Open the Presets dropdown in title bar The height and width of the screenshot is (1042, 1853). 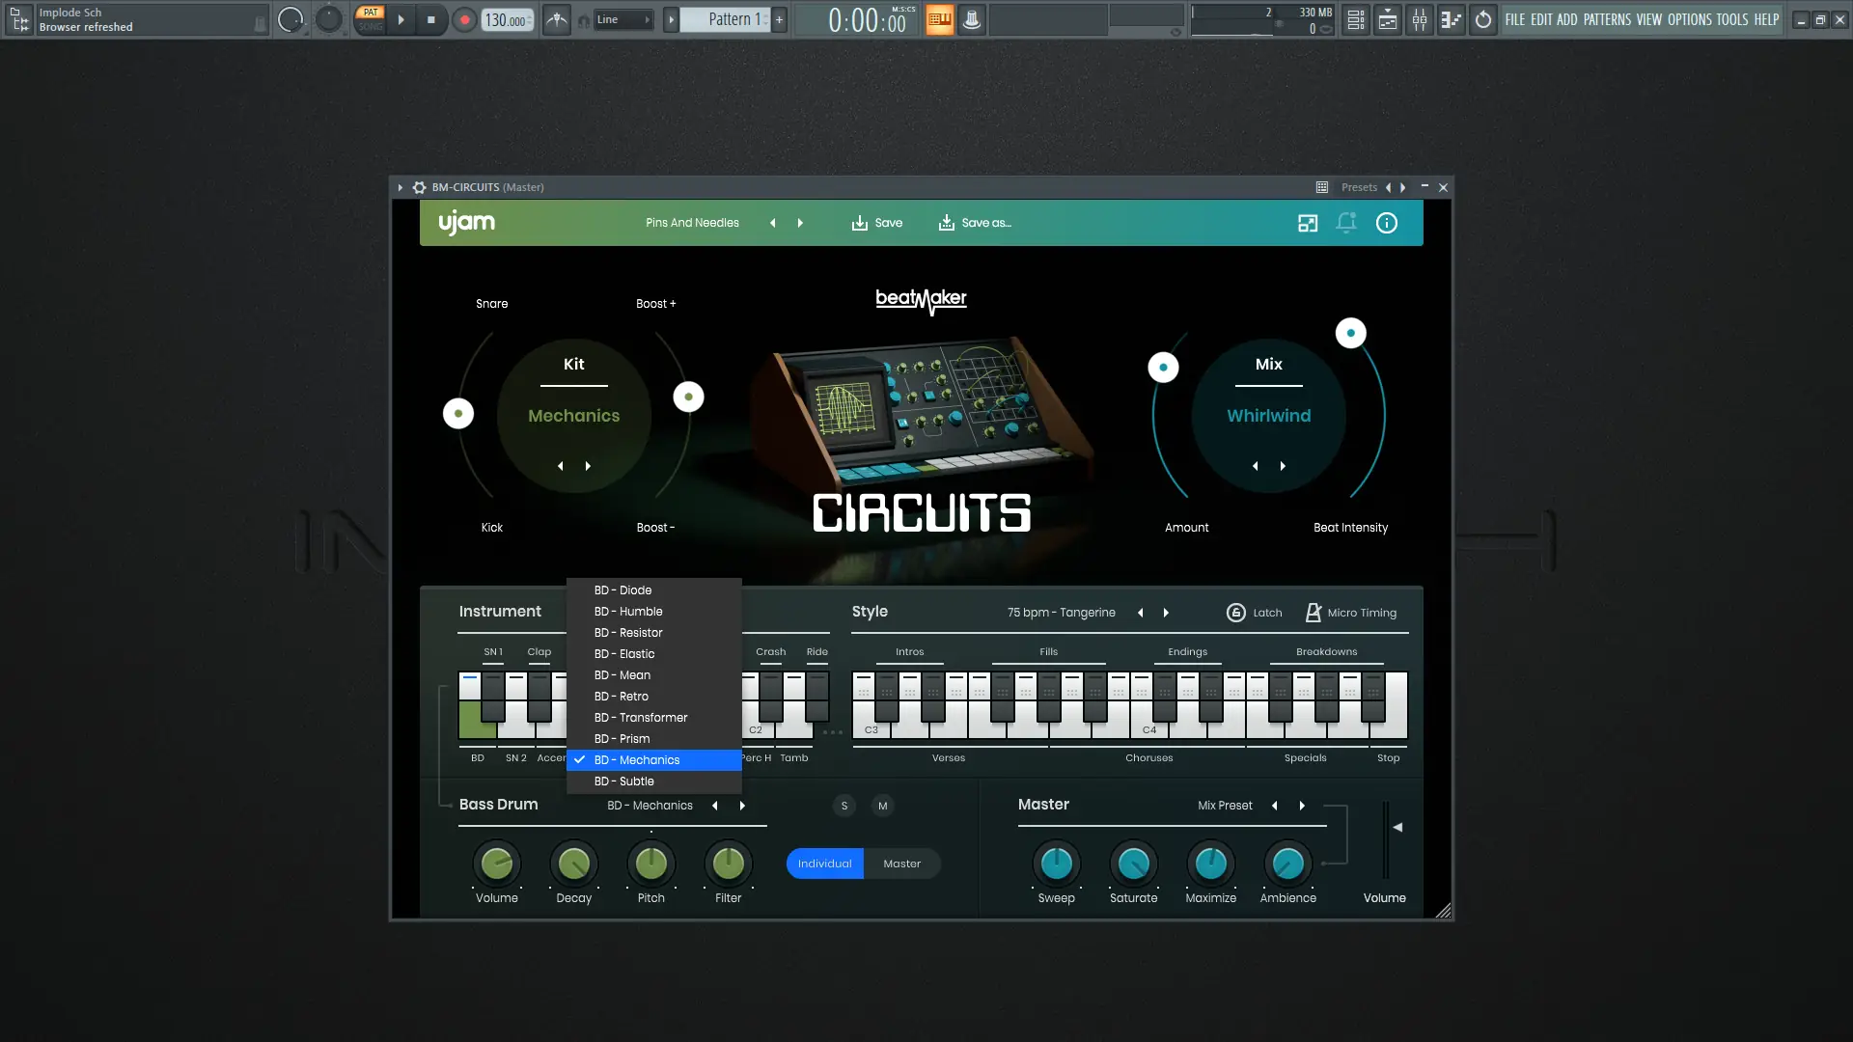coord(1359,187)
